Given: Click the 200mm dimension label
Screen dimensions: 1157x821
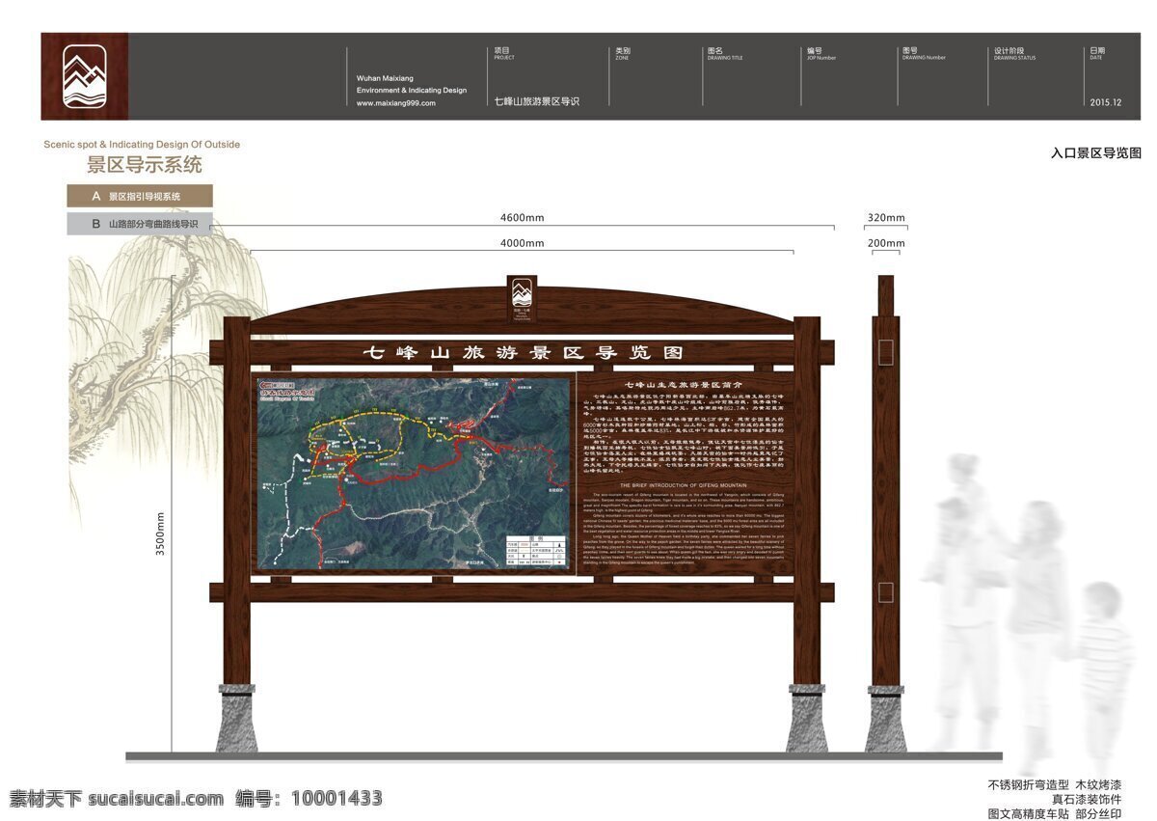Looking at the screenshot, I should tap(886, 243).
